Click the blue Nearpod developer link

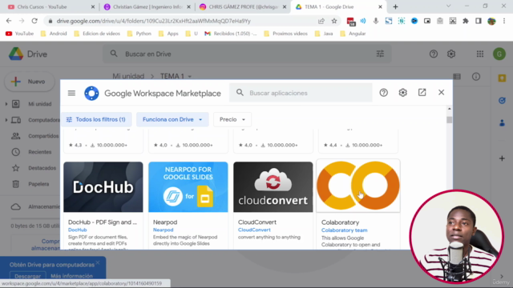point(163,230)
